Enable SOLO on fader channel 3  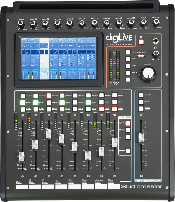[x=49, y=103]
